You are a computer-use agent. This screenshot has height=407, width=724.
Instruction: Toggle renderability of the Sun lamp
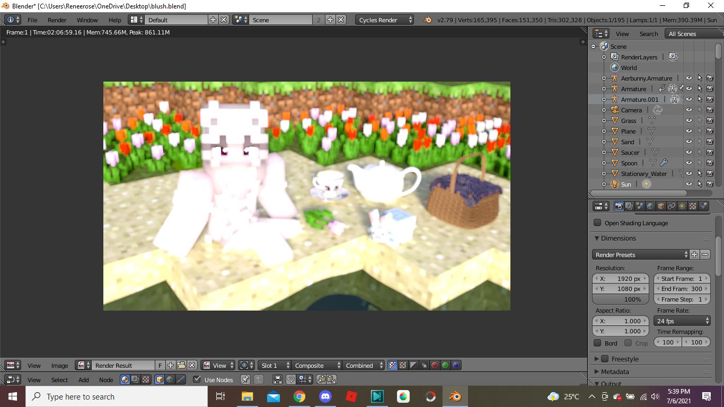[x=710, y=184]
